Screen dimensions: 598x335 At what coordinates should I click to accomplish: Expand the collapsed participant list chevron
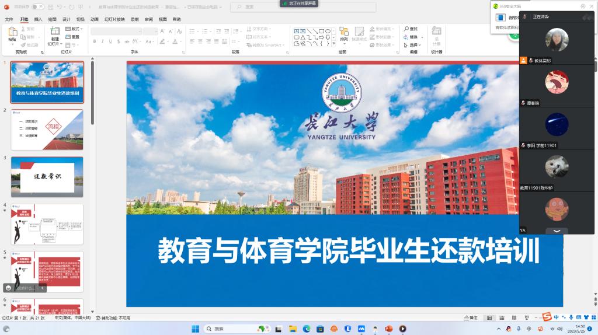click(x=557, y=231)
